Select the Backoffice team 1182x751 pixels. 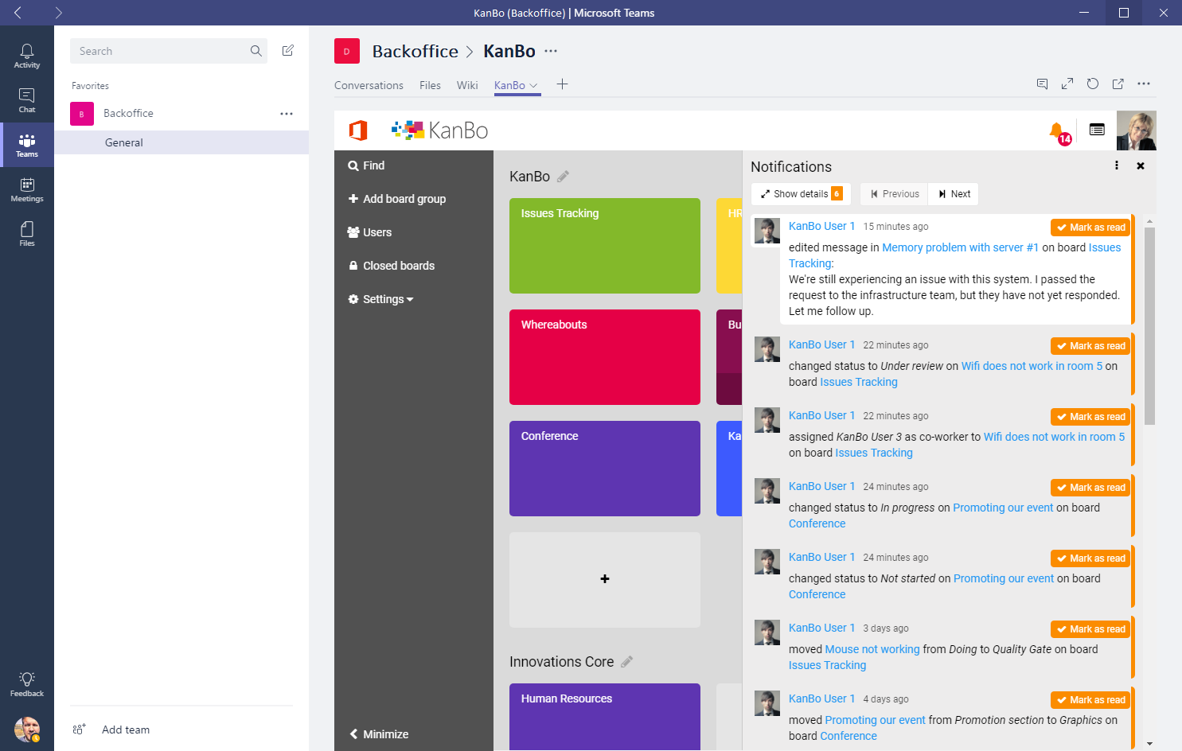pyautogui.click(x=128, y=114)
